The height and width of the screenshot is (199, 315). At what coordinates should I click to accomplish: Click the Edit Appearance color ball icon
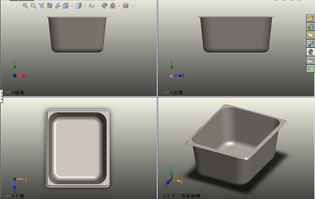click(x=104, y=6)
